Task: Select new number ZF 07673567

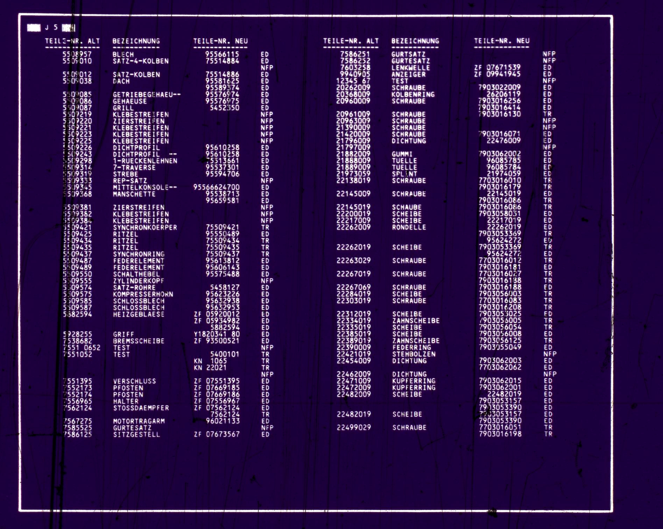Action: (x=217, y=435)
